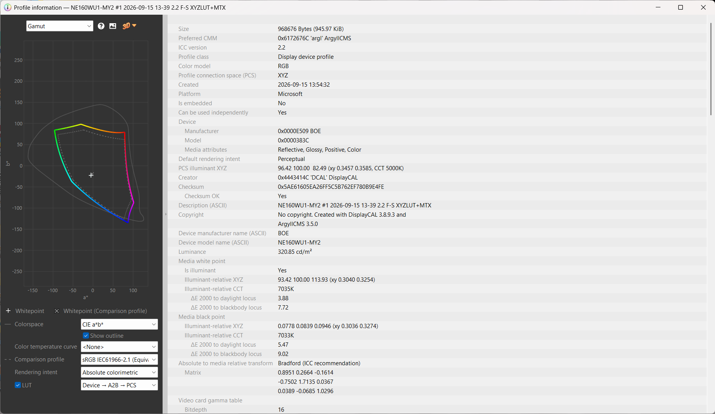Click the vertical scrollbar of the info list
Screen dimensions: 715x414
(x=711, y=69)
